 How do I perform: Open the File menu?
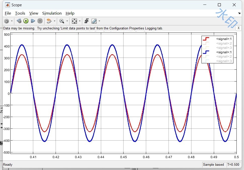8,13
